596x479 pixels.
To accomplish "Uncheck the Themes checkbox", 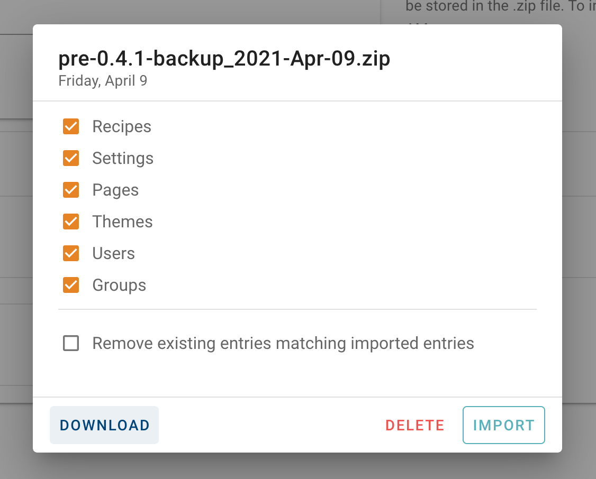I will tap(71, 222).
